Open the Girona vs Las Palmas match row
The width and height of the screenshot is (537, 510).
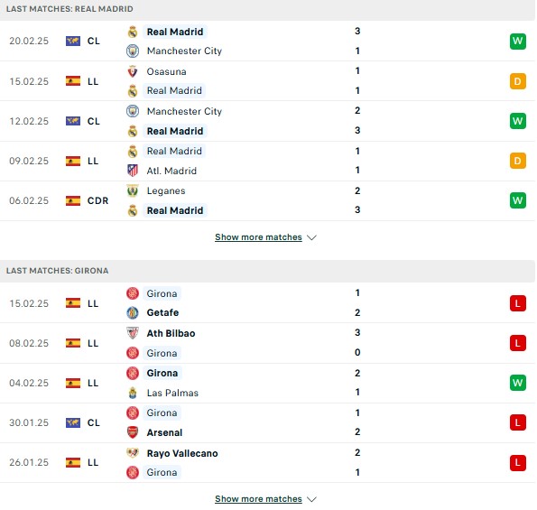click(267, 383)
